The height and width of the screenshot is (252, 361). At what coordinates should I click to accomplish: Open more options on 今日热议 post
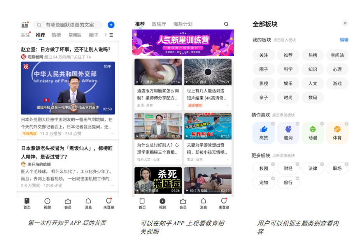tap(112, 134)
